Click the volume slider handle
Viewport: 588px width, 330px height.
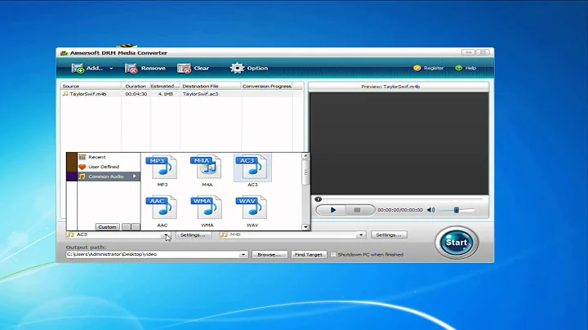(x=457, y=210)
